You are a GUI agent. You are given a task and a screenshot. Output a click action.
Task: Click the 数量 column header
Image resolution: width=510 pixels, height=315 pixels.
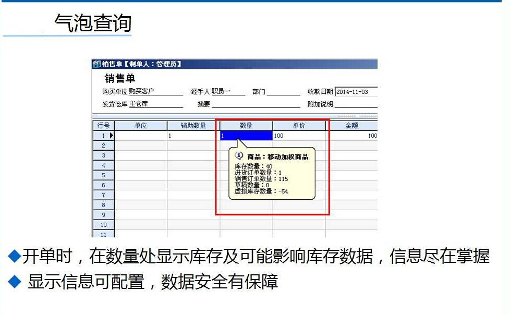[x=246, y=126]
